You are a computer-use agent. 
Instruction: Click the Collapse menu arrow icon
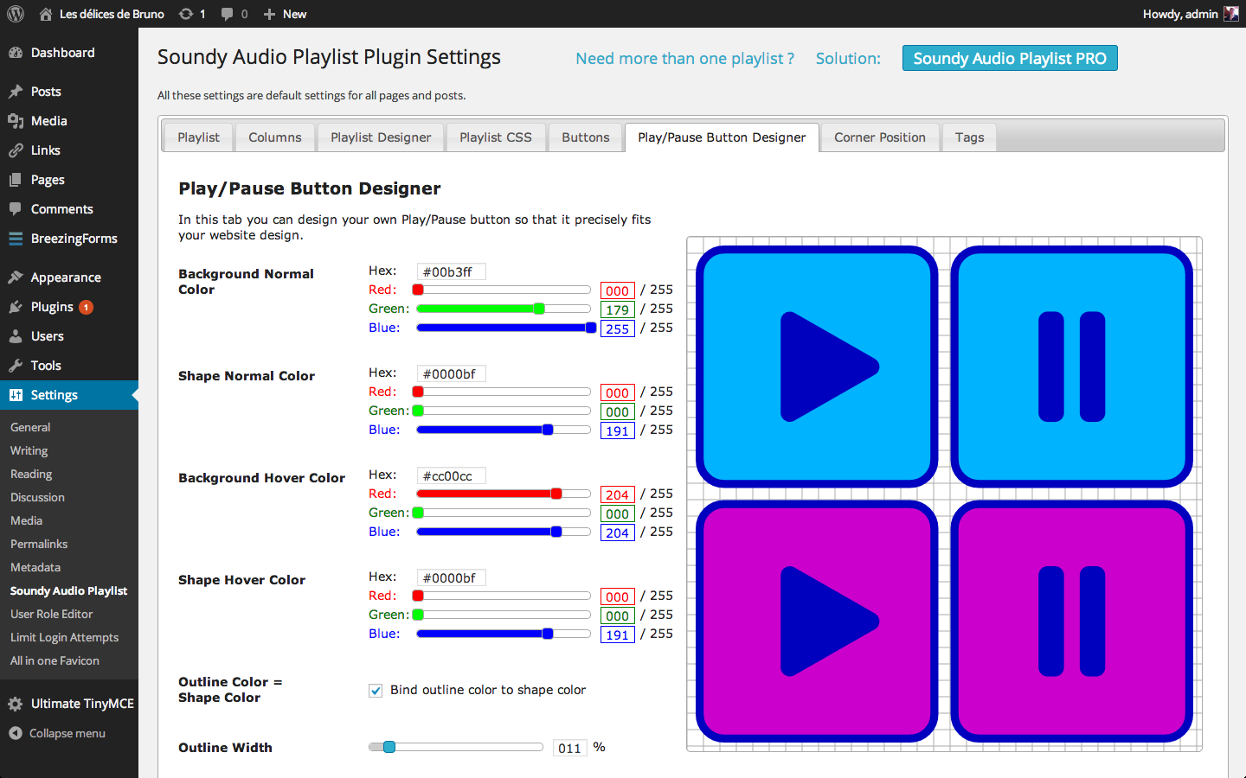tap(16, 733)
